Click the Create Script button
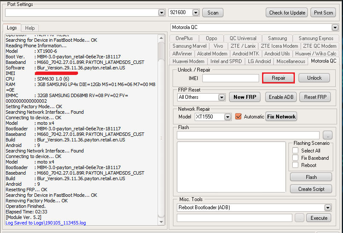This screenshot has height=233, width=343. coord(311,189)
